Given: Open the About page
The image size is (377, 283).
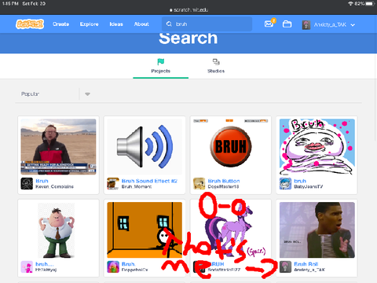Looking at the screenshot, I should pyautogui.click(x=141, y=24).
